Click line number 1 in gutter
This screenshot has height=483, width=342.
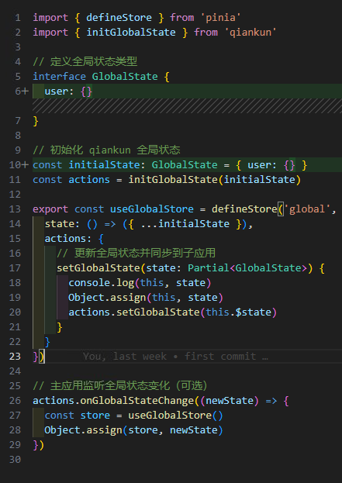[18, 18]
